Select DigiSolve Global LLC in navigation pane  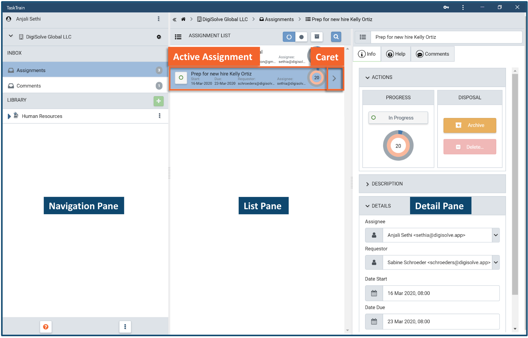point(49,37)
